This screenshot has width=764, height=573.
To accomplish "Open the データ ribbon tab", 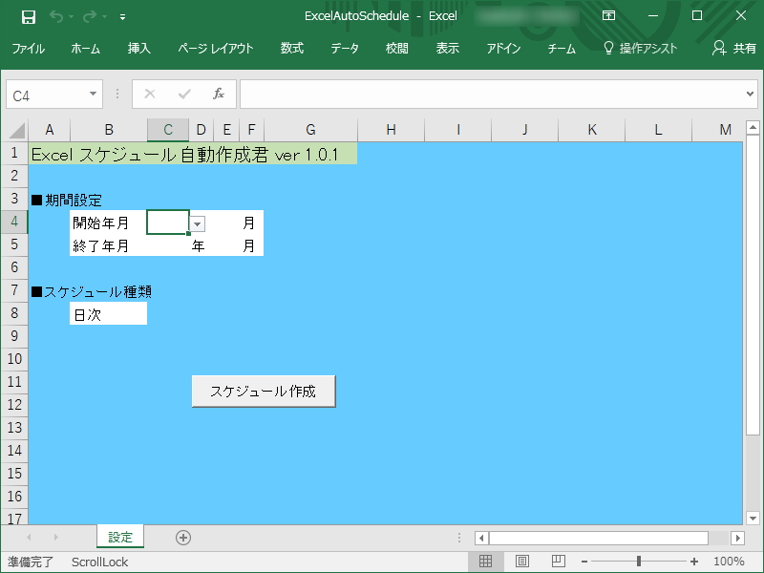I will tap(345, 49).
